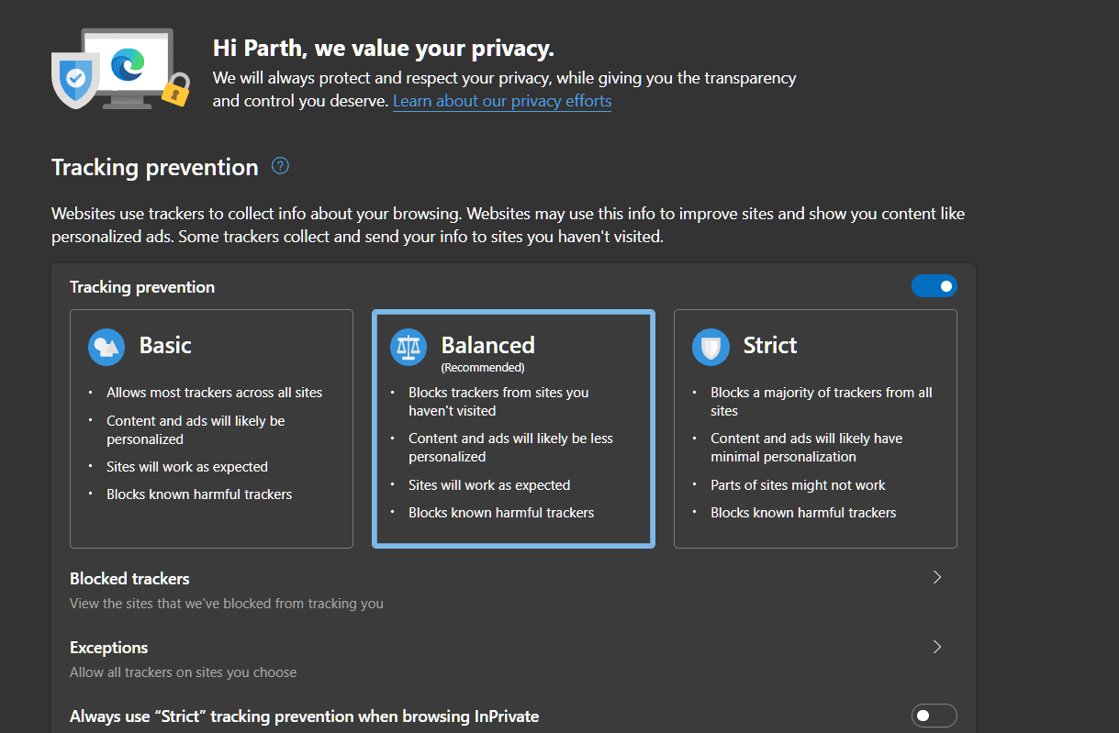Screen dimensions: 1119x733
Task: Open the Learn about our privacy efforts link
Action: click(x=502, y=101)
